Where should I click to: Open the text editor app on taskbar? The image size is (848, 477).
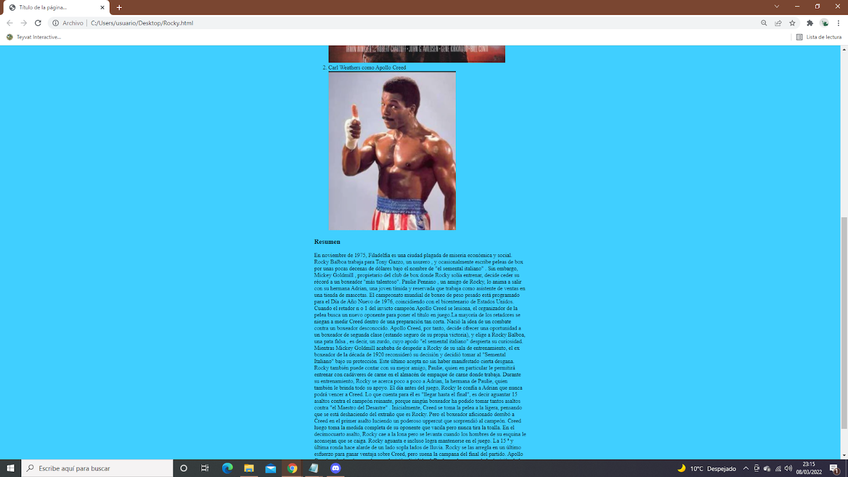coord(314,468)
